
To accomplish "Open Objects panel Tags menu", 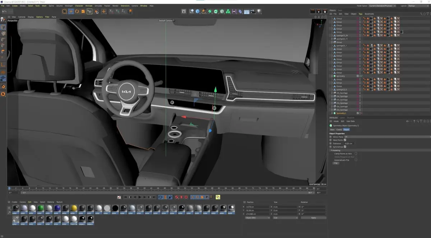I will point(360,14).
